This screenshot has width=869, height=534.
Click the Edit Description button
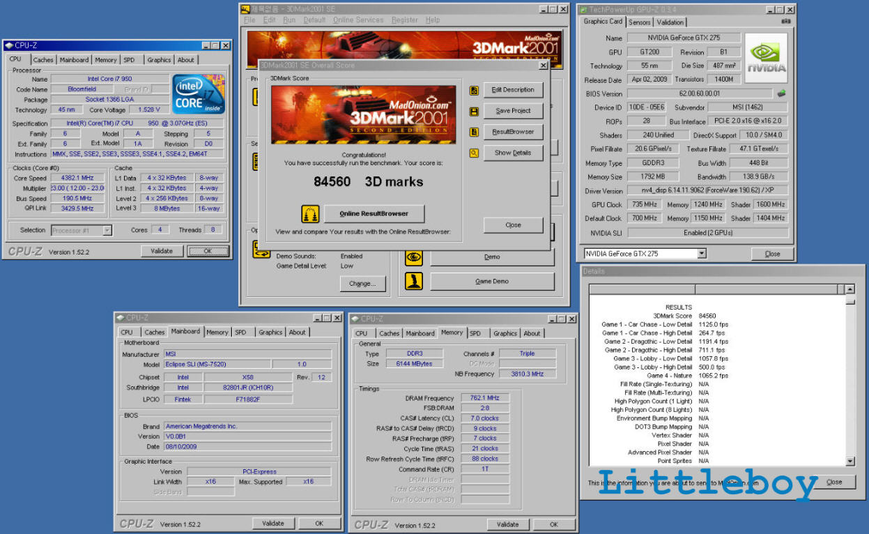(513, 90)
